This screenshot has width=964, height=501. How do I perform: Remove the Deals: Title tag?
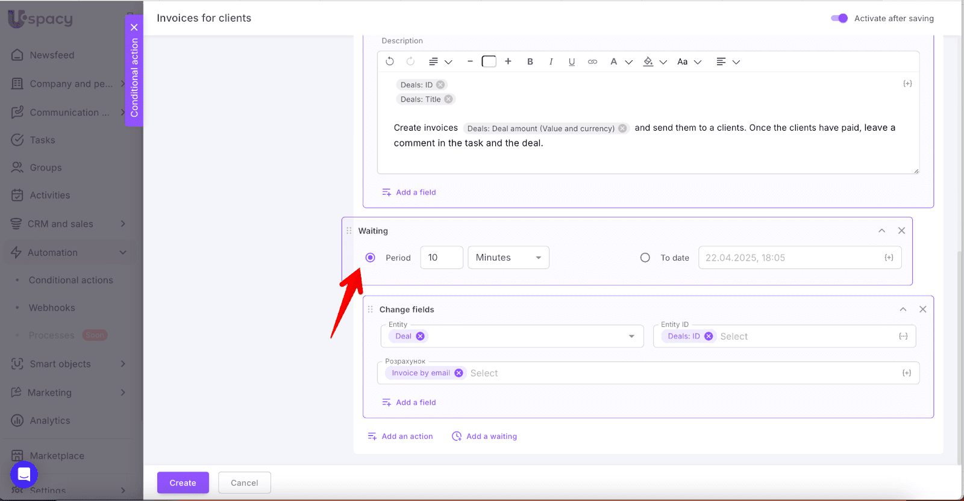click(448, 99)
